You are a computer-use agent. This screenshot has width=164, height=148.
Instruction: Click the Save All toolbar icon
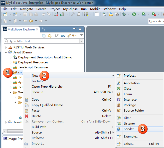point(31,14)
